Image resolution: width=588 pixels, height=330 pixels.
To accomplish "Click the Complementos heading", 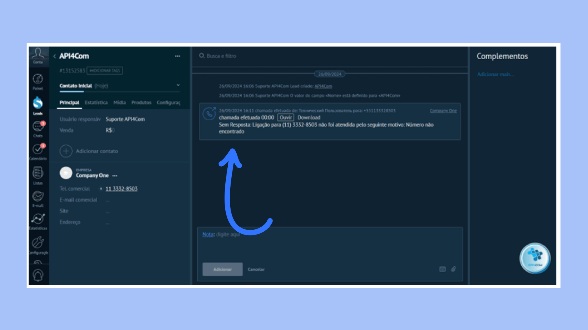I will (x=502, y=56).
